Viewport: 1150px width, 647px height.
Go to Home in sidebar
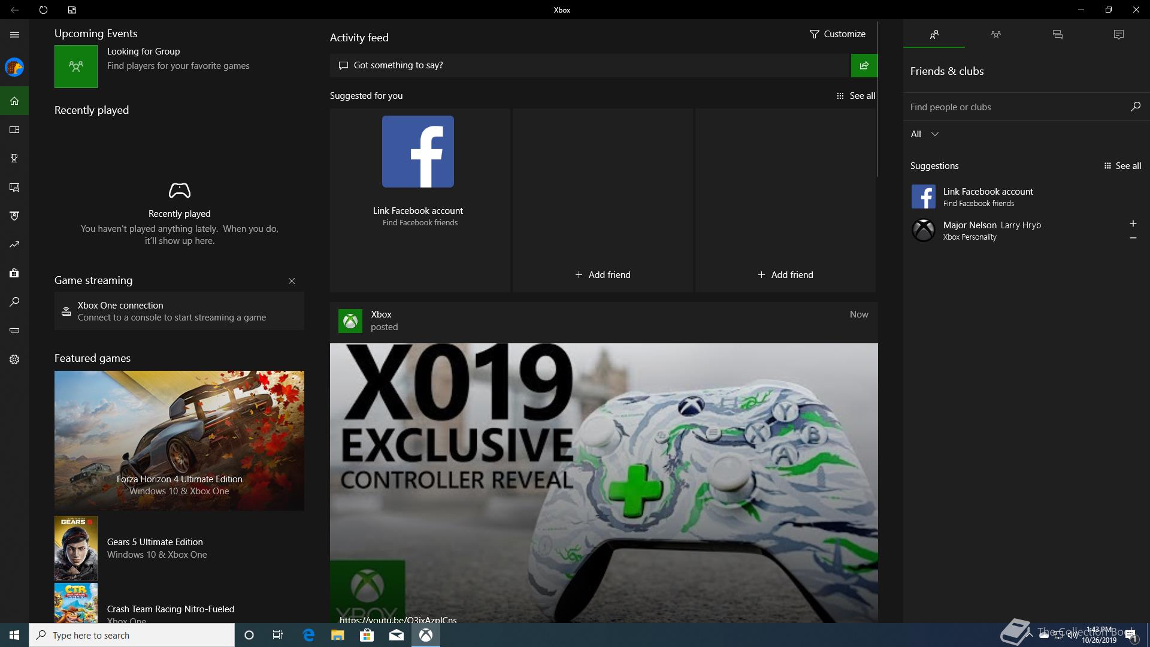pos(14,101)
